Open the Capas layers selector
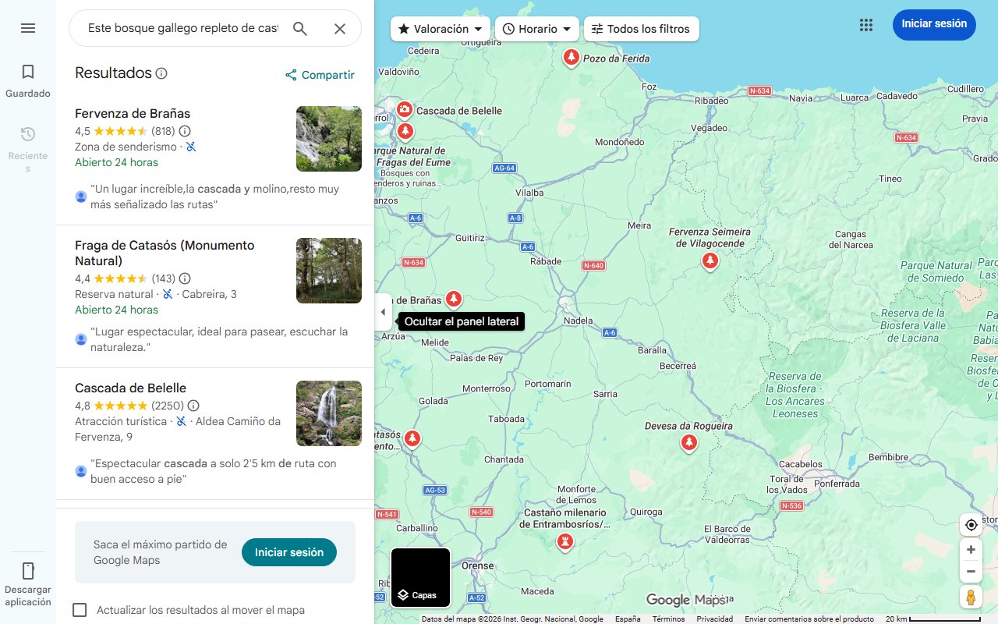 tap(420, 577)
